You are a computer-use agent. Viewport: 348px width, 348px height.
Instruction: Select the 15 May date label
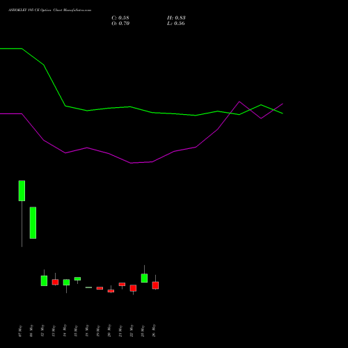click(76, 331)
